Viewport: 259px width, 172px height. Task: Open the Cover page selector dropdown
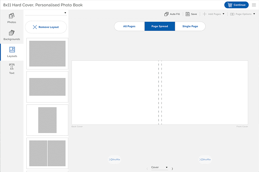coord(159,167)
